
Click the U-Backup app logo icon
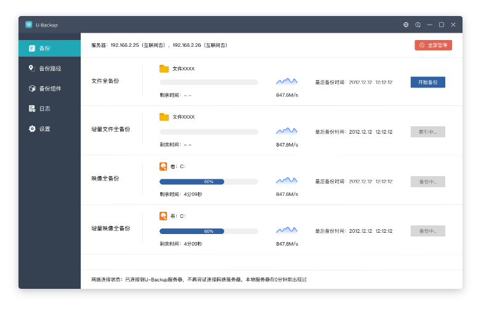click(x=28, y=25)
